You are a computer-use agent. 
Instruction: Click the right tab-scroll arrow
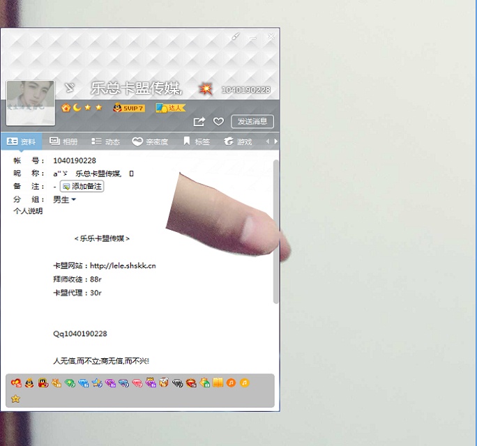point(275,141)
